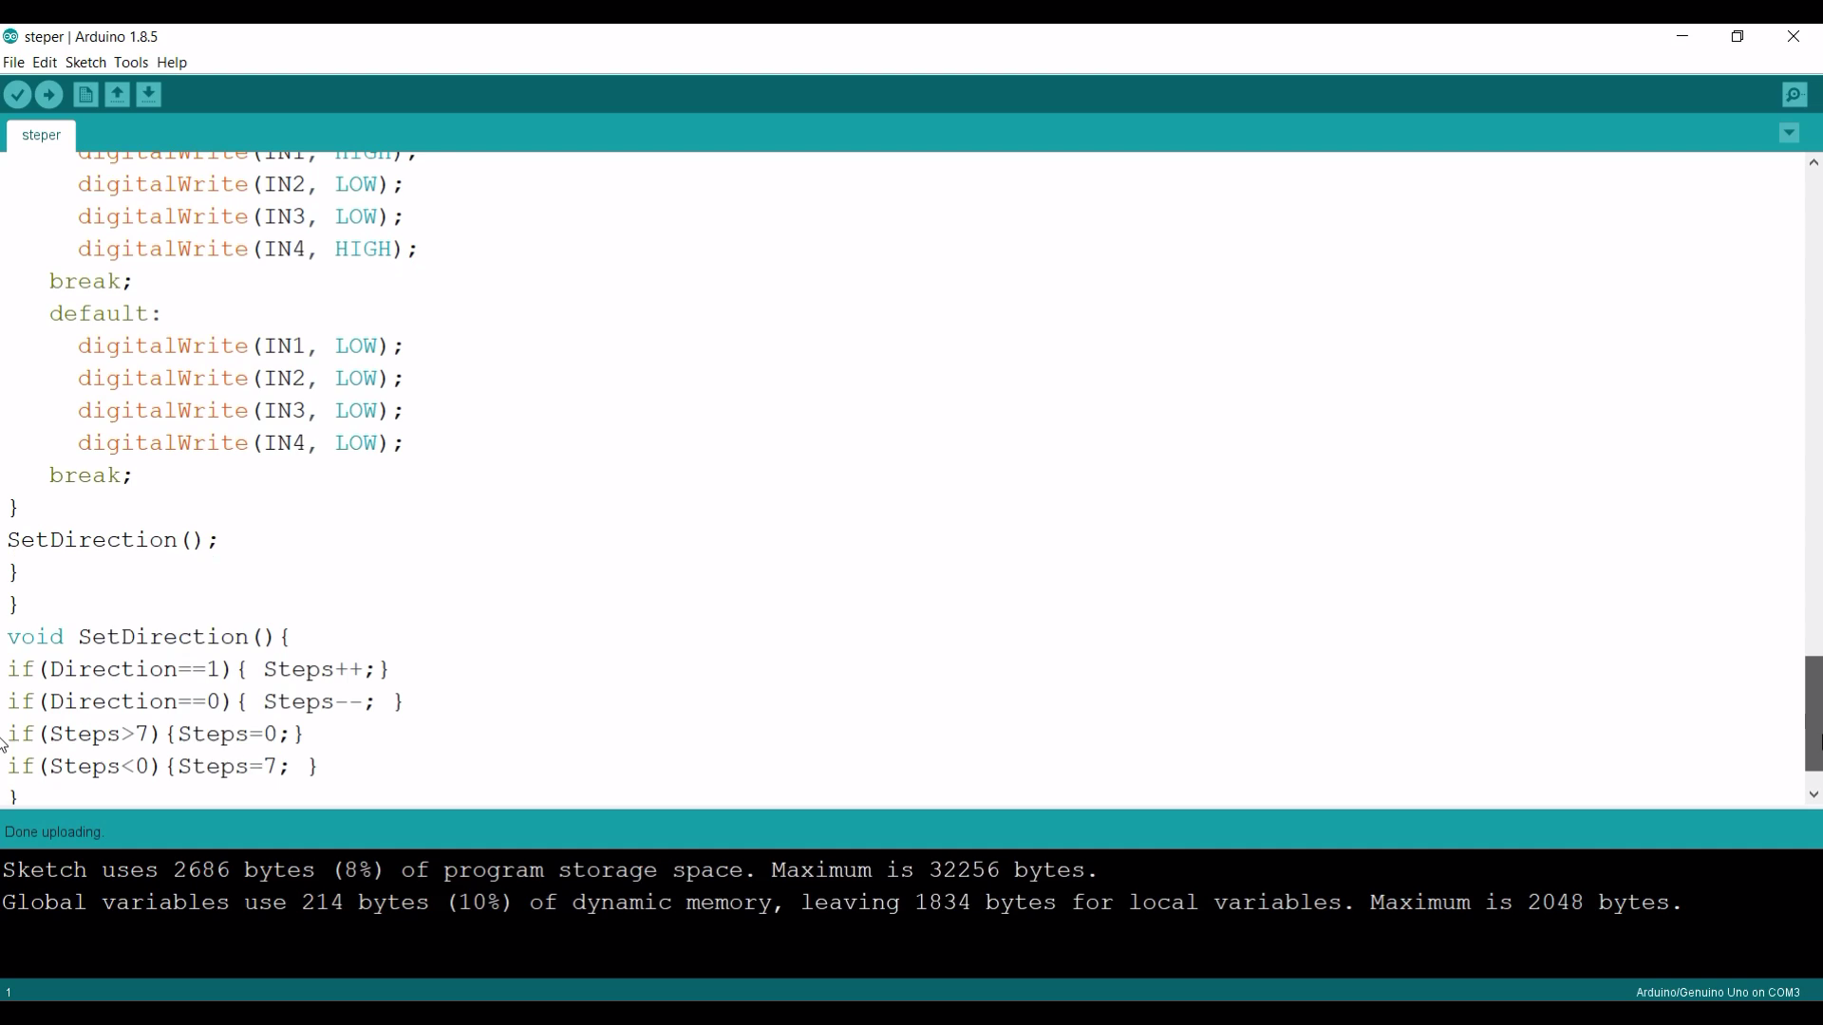The width and height of the screenshot is (1823, 1025).
Task: Click the 'if(Steps<0){Steps=7; }' line
Action: tap(163, 766)
